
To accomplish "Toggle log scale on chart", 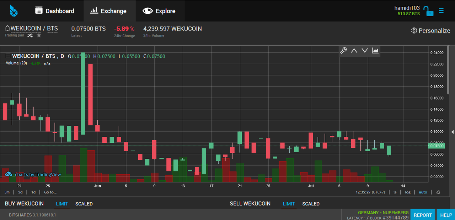I will [407, 192].
